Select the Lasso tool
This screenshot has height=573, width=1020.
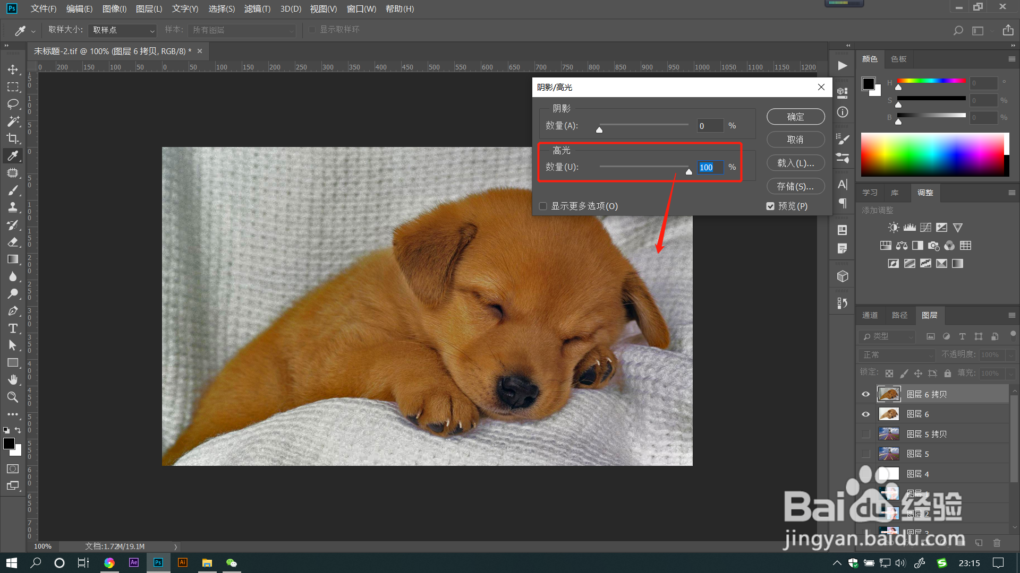click(x=13, y=104)
